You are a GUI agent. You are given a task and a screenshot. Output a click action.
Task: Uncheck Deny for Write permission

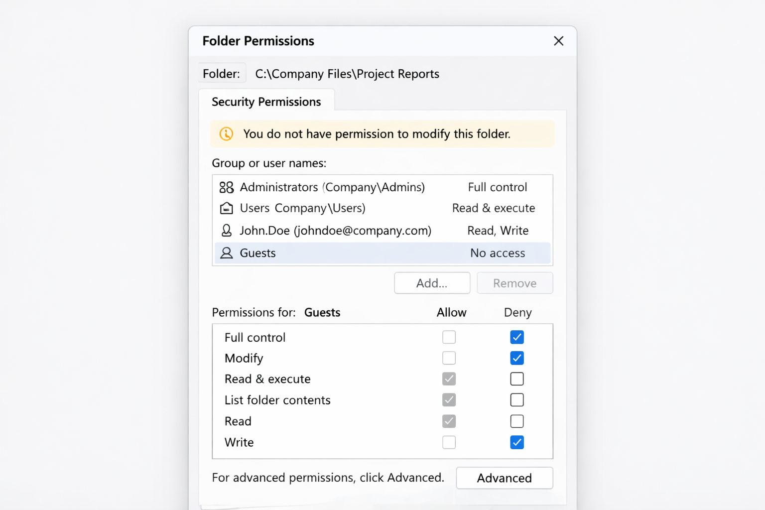click(517, 442)
